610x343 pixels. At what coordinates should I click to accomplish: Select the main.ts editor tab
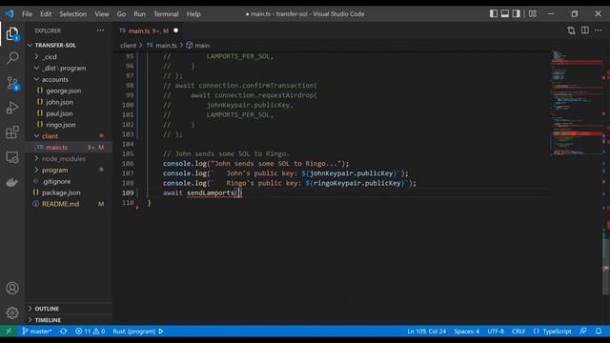pyautogui.click(x=149, y=30)
